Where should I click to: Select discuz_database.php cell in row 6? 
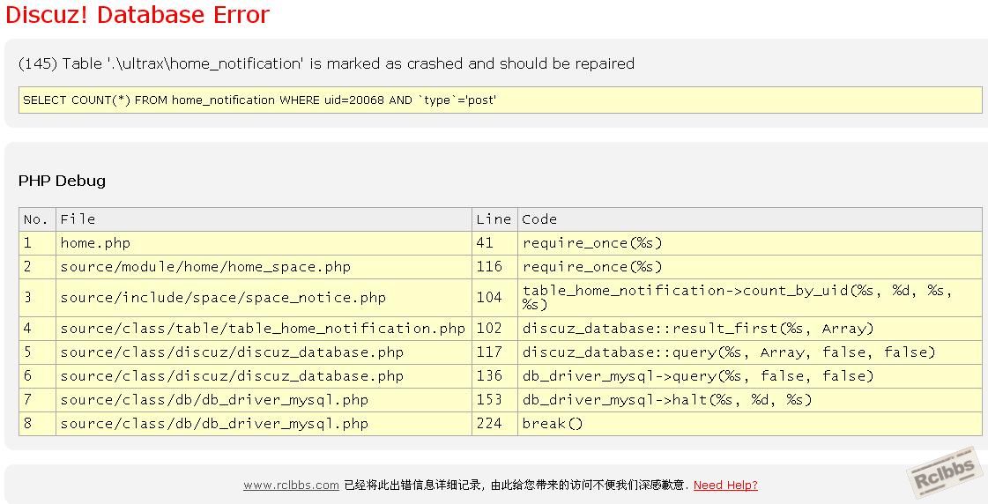(x=264, y=376)
